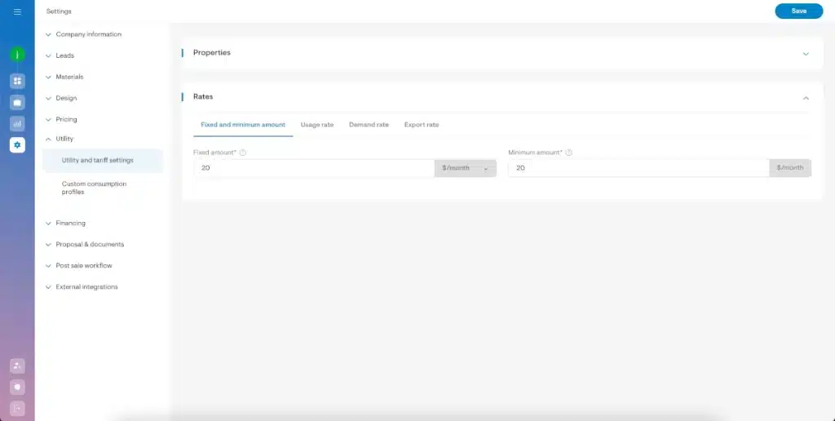835x421 pixels.
Task: Open the team users icon at sidebar bottom
Action: pos(17,366)
